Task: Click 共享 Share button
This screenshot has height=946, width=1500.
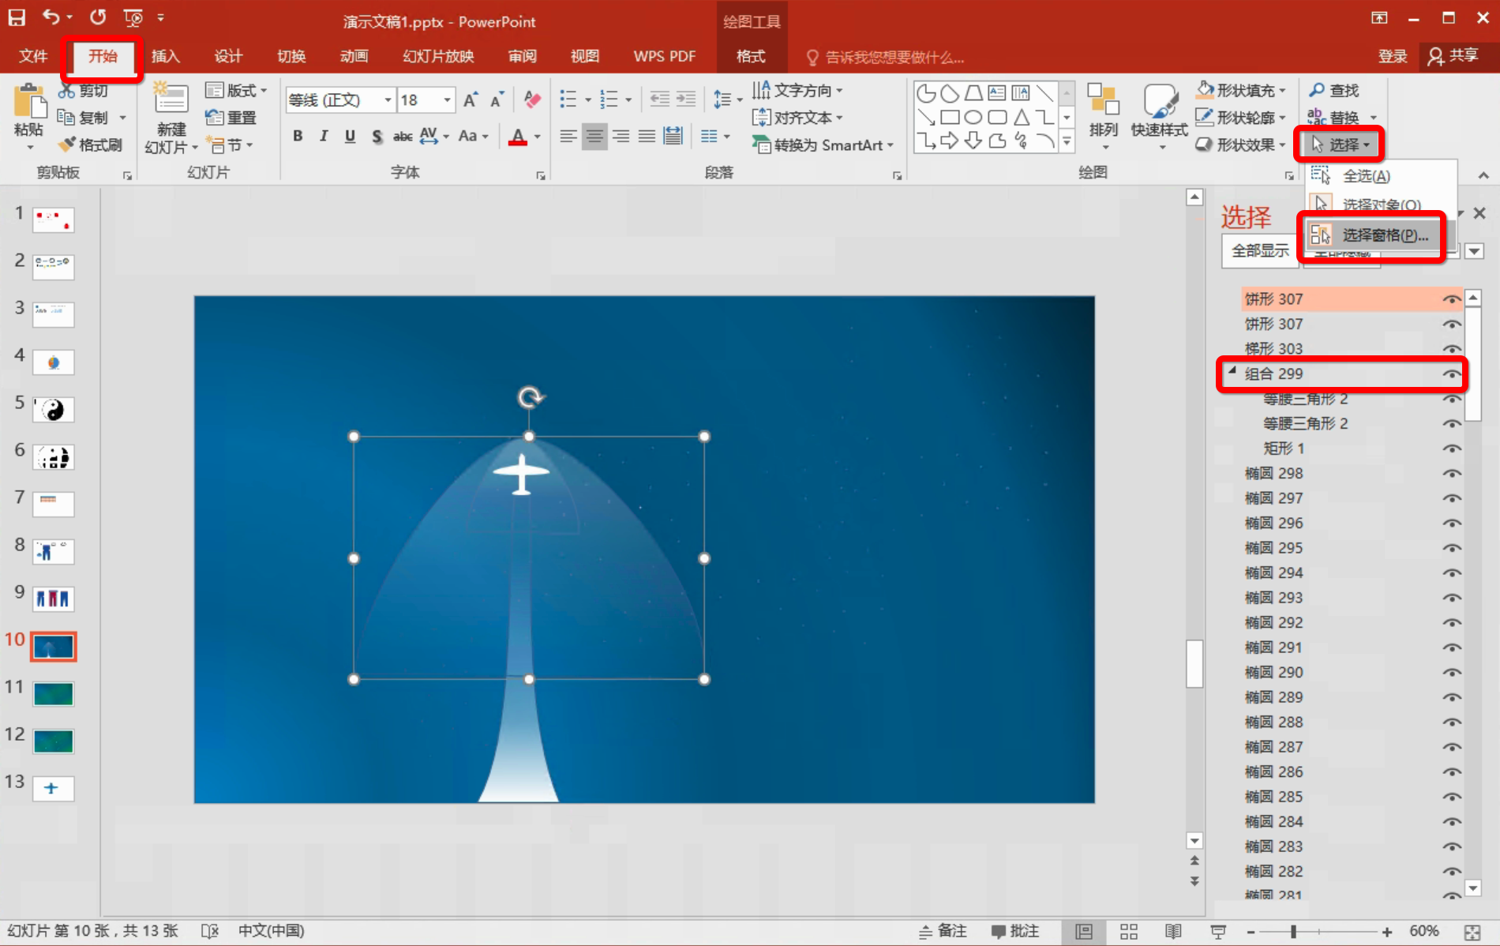Action: pos(1453,55)
